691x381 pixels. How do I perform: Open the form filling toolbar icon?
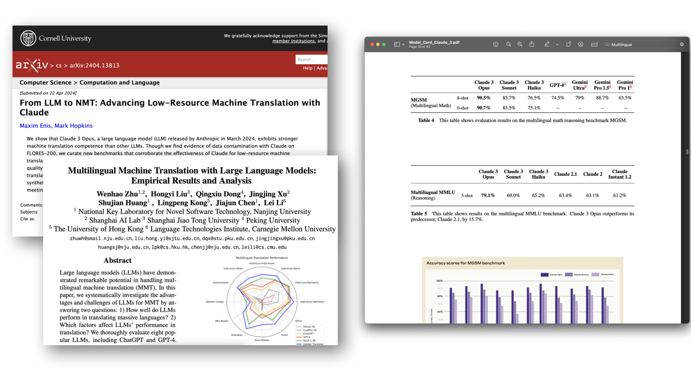tap(594, 44)
